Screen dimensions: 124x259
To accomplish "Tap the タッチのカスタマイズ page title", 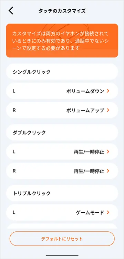I will [62, 11].
